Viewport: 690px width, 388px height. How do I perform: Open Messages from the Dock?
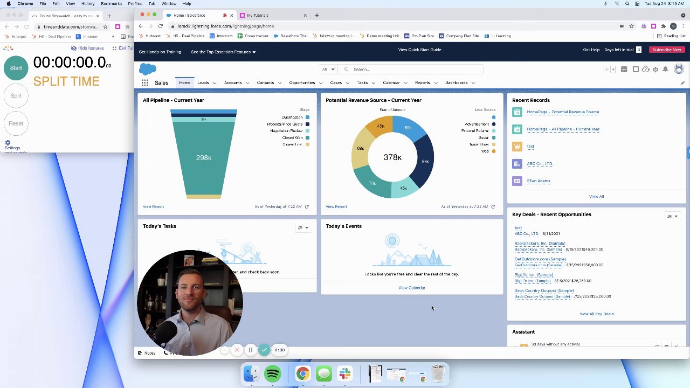coord(324,373)
